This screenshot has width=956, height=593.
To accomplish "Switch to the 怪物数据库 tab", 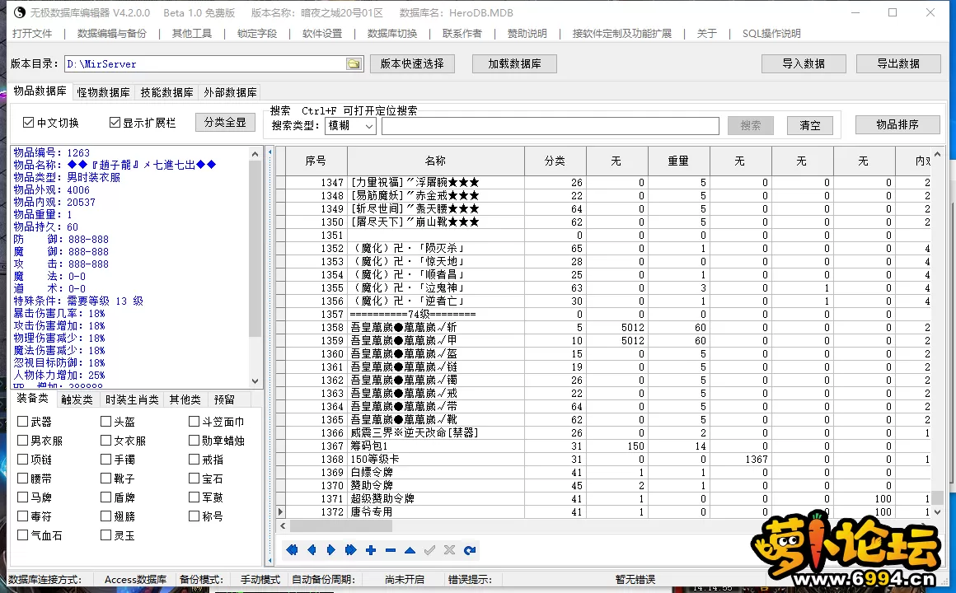I will pos(104,92).
